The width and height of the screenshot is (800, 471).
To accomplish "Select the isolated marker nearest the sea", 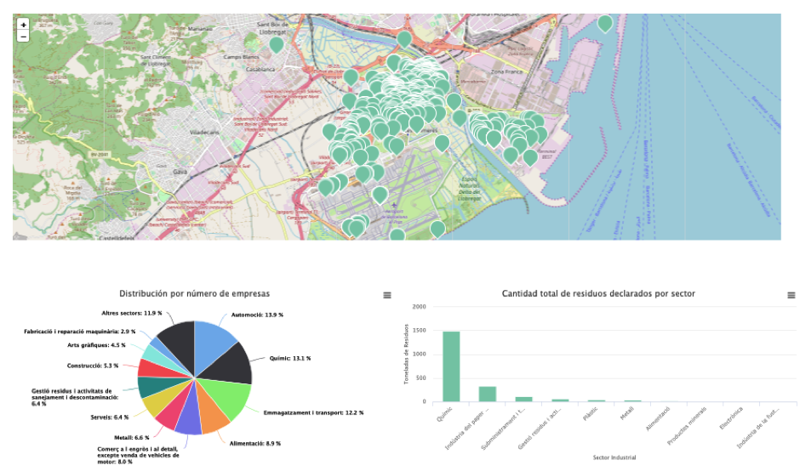I will click(x=605, y=23).
